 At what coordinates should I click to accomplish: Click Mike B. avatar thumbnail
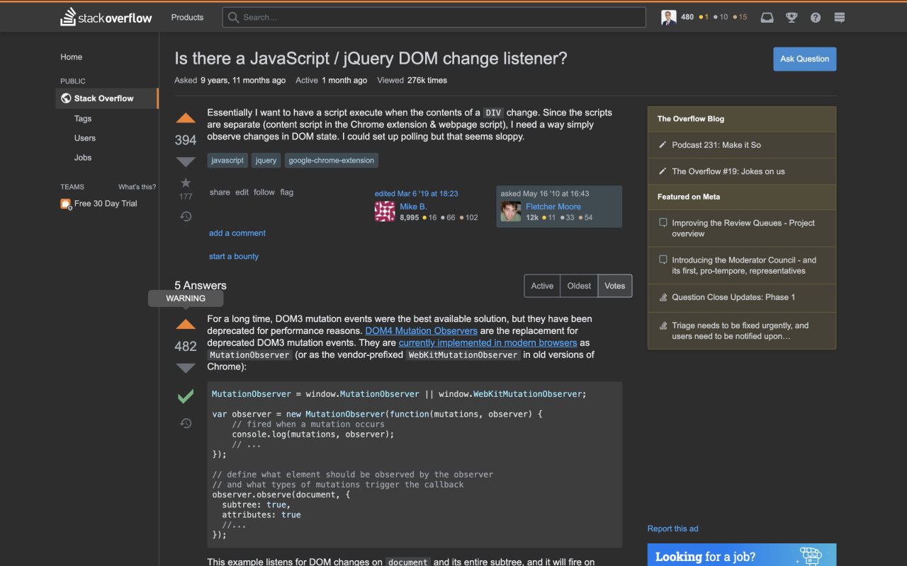click(385, 212)
